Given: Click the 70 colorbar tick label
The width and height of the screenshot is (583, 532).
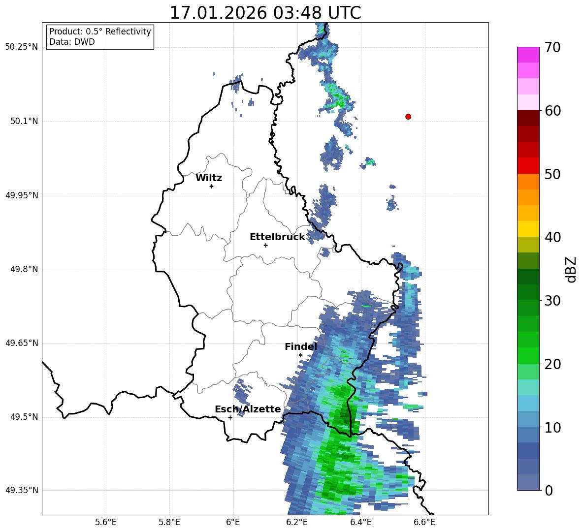Looking at the screenshot, I should tap(552, 48).
